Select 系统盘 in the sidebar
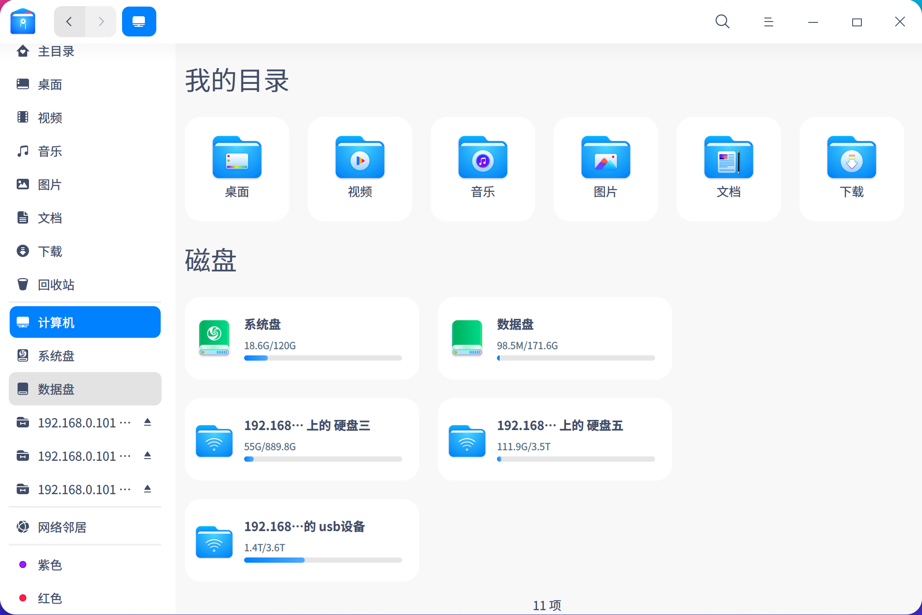 [x=56, y=356]
